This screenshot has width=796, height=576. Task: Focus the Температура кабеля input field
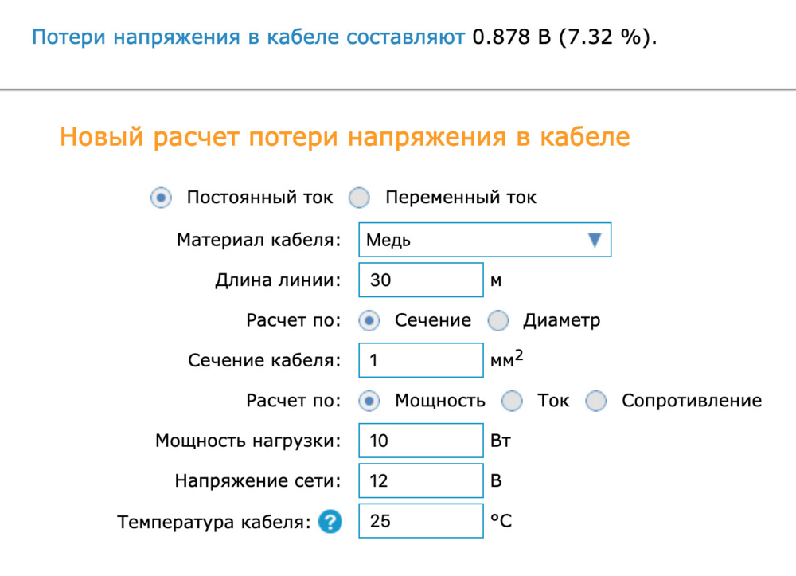click(421, 522)
